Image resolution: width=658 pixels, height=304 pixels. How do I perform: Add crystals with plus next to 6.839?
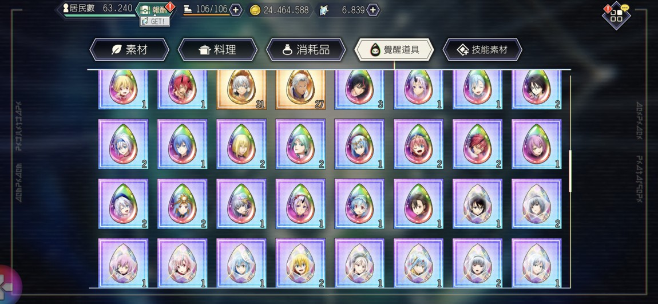tap(373, 10)
